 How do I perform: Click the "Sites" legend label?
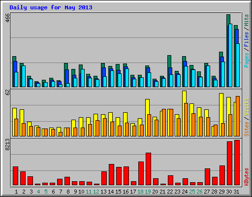(x=247, y=129)
